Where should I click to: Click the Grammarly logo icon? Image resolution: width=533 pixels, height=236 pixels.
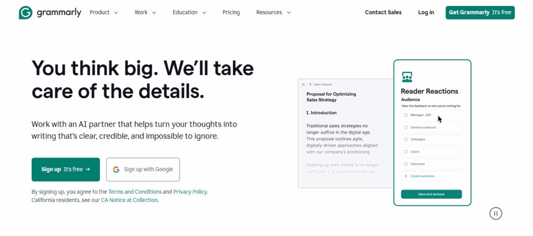[x=26, y=13]
